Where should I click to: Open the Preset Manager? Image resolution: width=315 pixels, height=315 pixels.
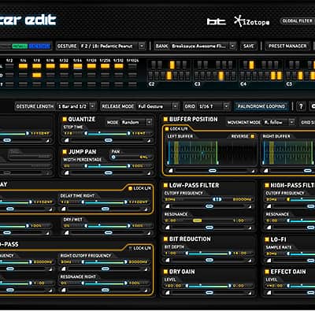(287, 46)
